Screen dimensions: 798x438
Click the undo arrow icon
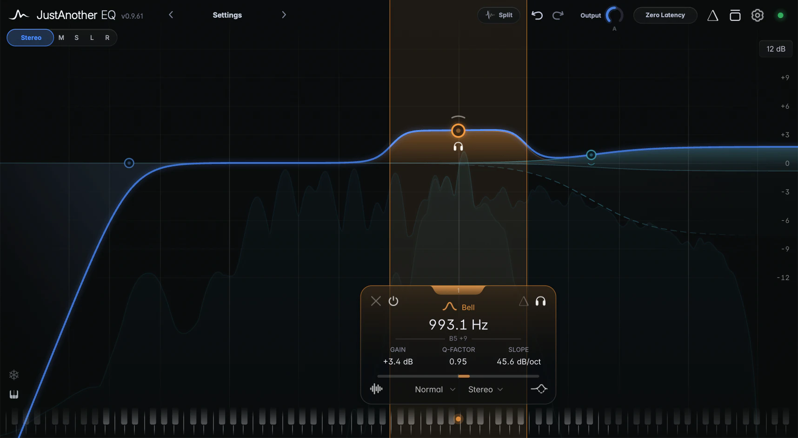[537, 15]
